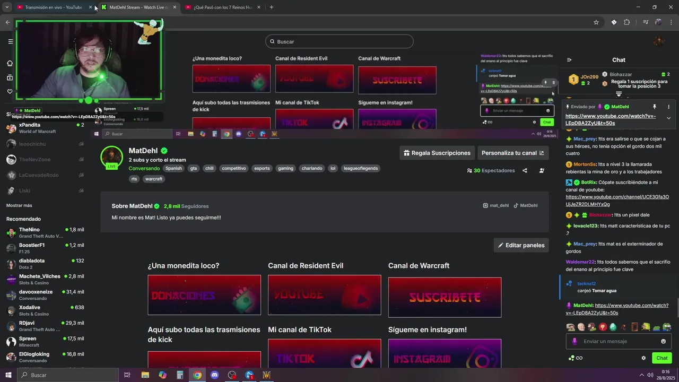The height and width of the screenshot is (382, 679).
Task: Click the chat scrollbar
Action: 677,307
